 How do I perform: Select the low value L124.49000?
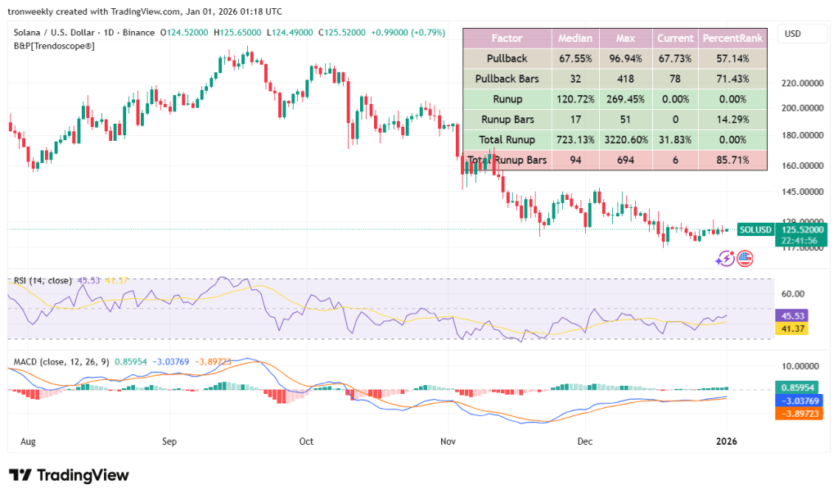coord(290,33)
